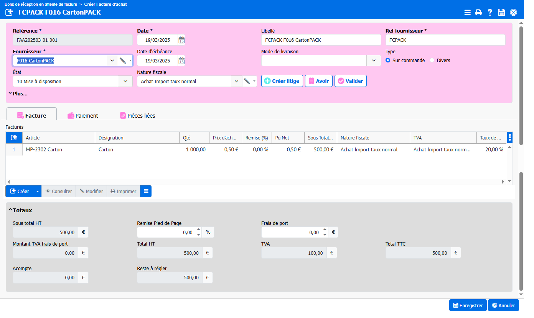This screenshot has height=318, width=534.
Task: Select the 'Sur commande' radio button
Action: click(x=388, y=61)
